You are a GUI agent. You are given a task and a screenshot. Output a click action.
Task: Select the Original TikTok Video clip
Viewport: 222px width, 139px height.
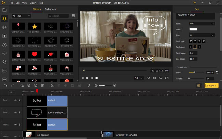click(x=161, y=135)
